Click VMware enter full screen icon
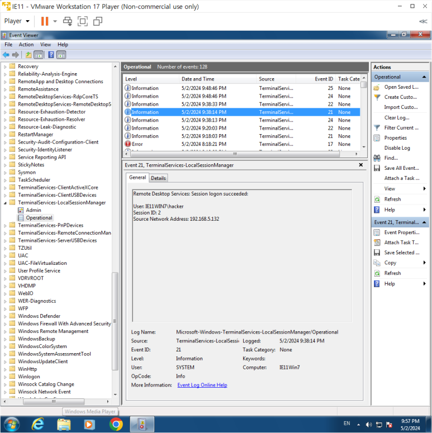The width and height of the screenshot is (432, 433). (82, 21)
